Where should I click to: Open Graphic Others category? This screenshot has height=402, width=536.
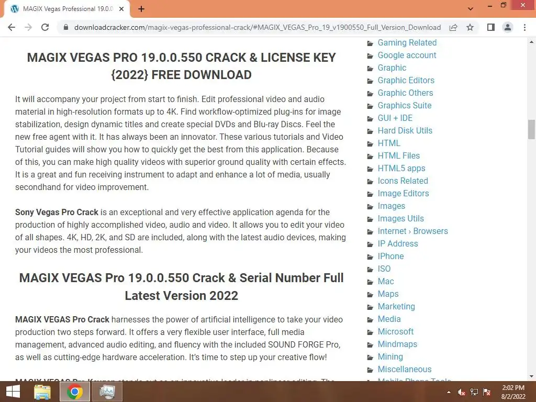coord(405,93)
